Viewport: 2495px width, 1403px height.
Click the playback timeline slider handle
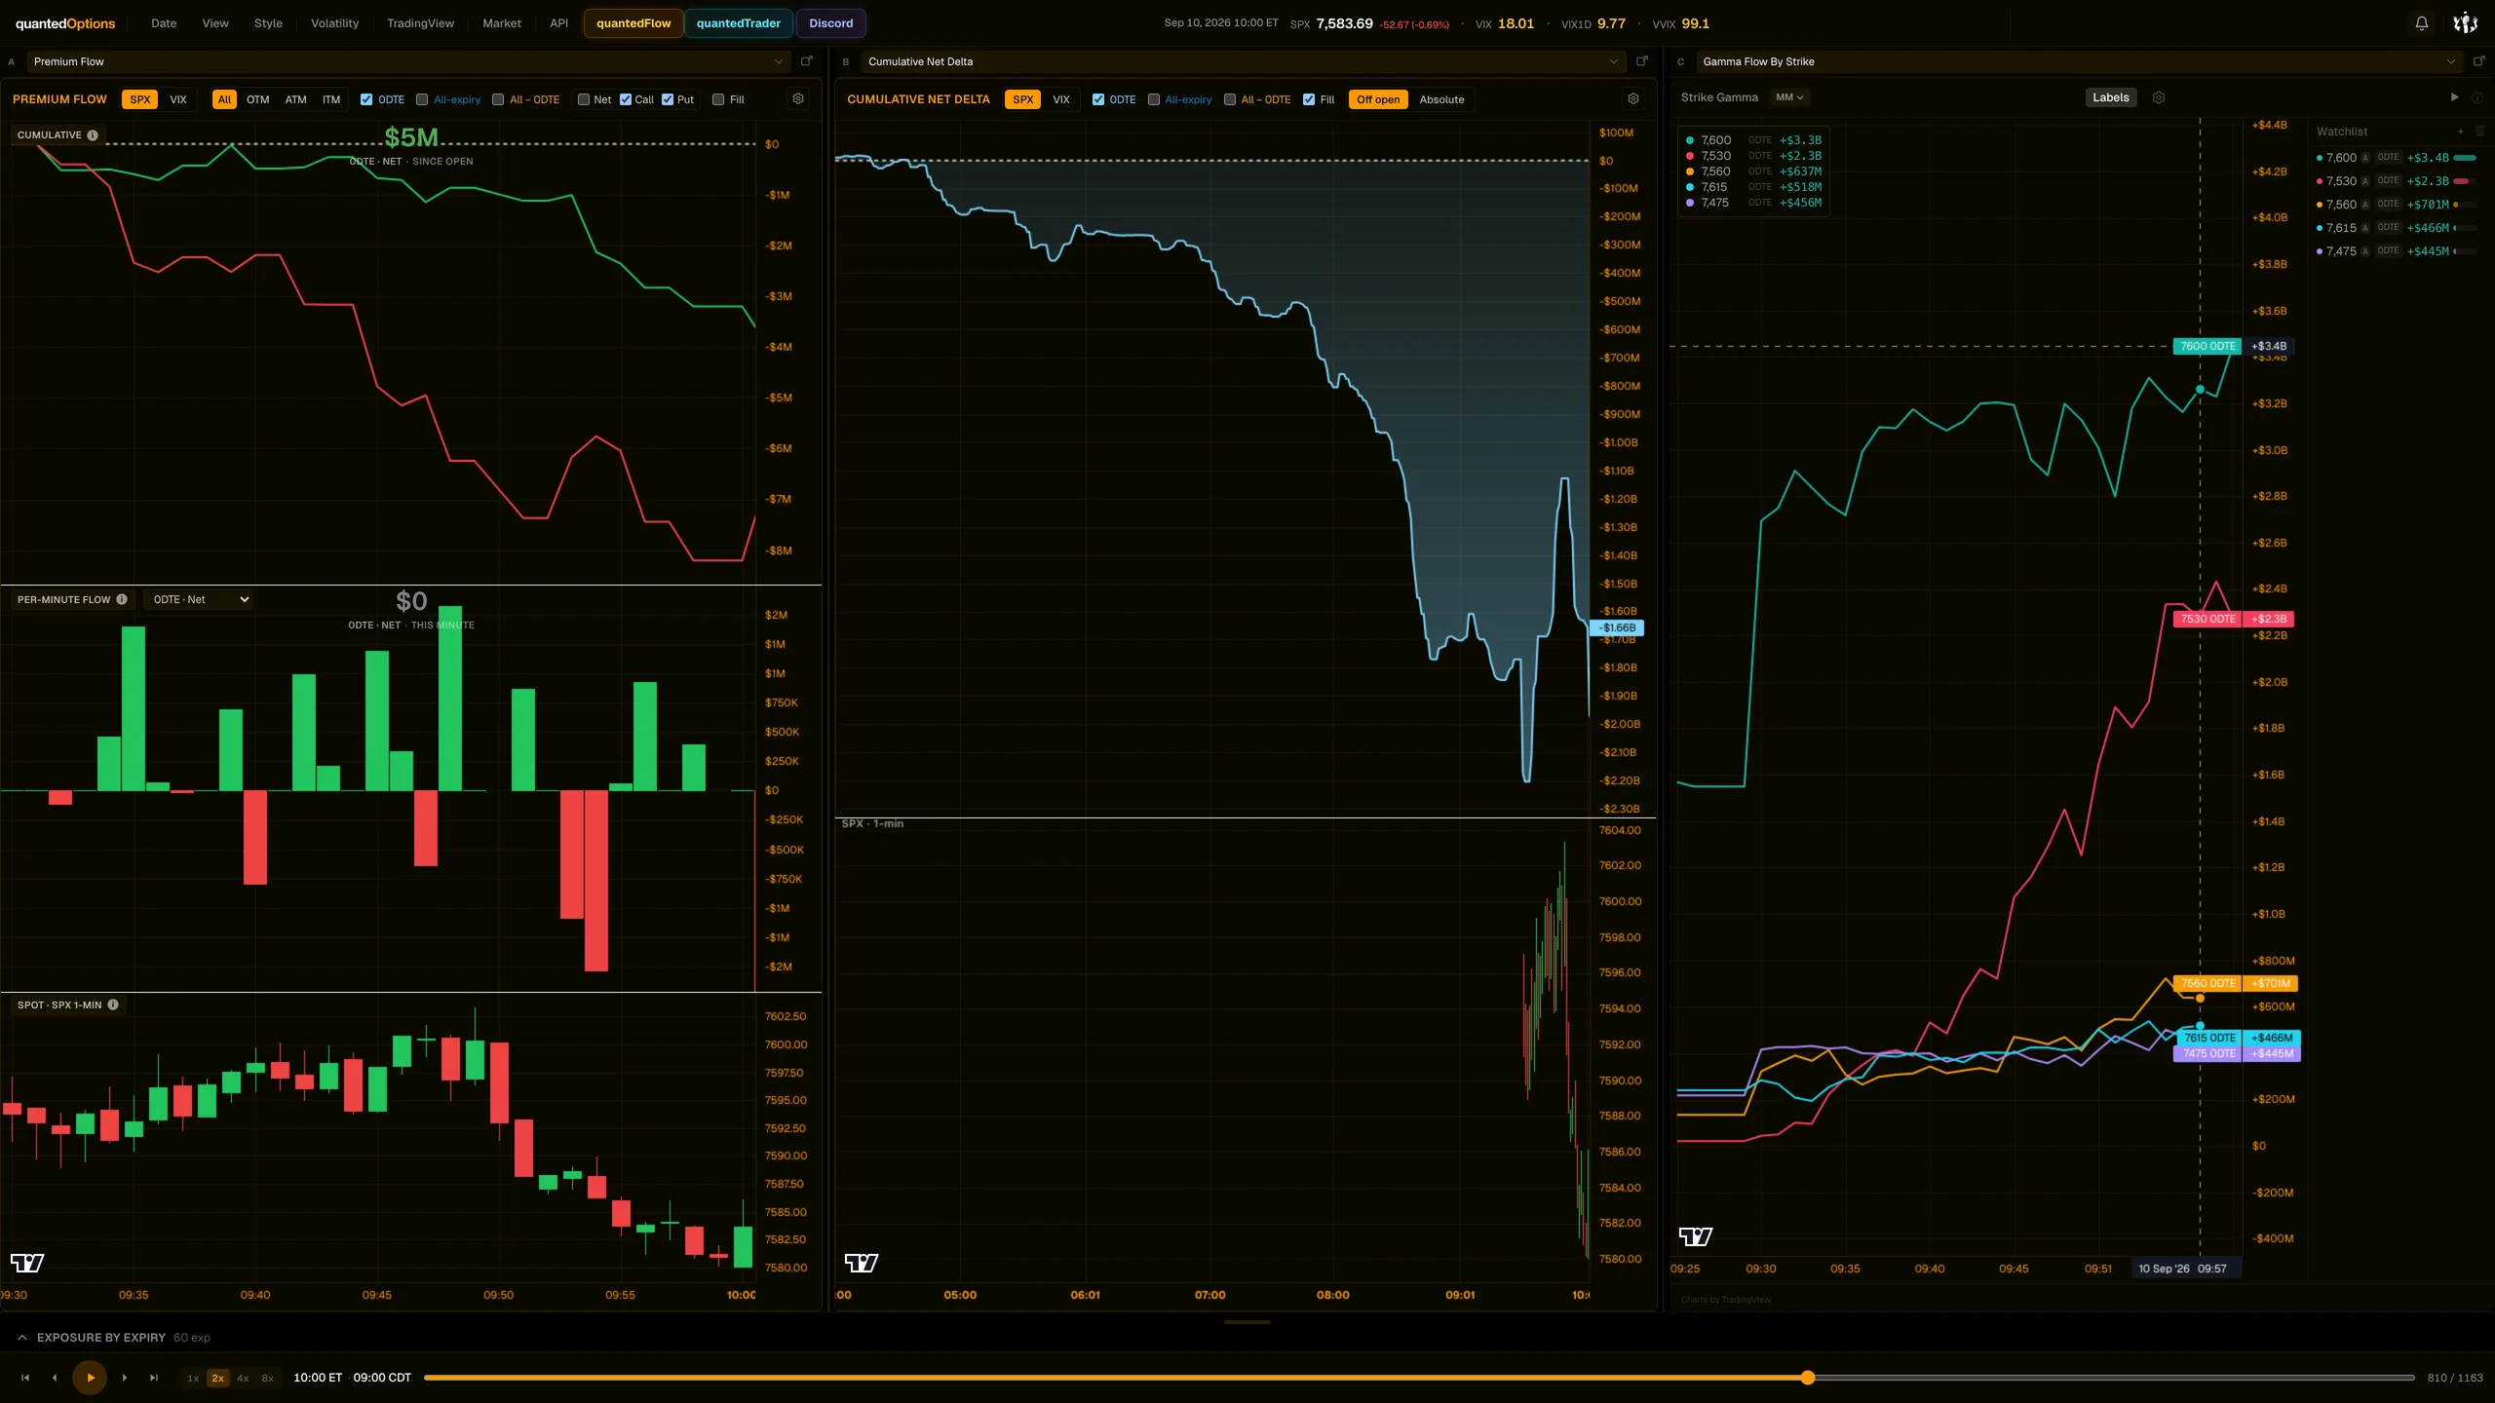tap(1808, 1378)
